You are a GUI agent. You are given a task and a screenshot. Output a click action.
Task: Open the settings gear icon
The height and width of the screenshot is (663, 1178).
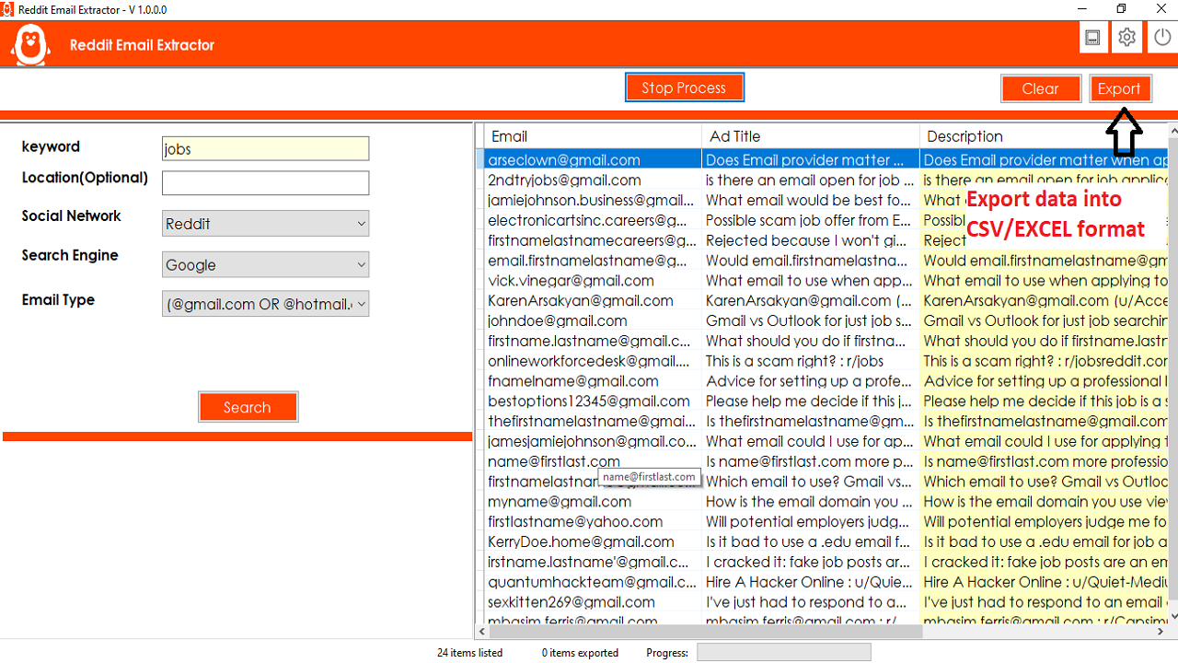point(1126,37)
